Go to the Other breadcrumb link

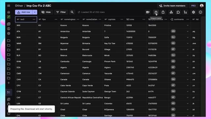point(19,6)
